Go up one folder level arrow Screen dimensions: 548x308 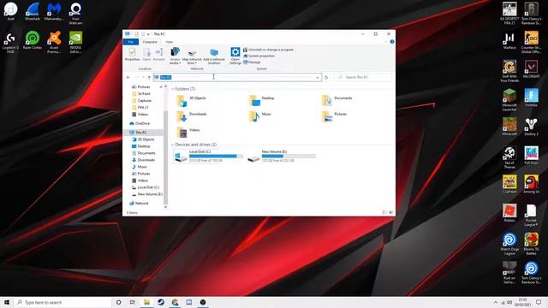(x=149, y=77)
